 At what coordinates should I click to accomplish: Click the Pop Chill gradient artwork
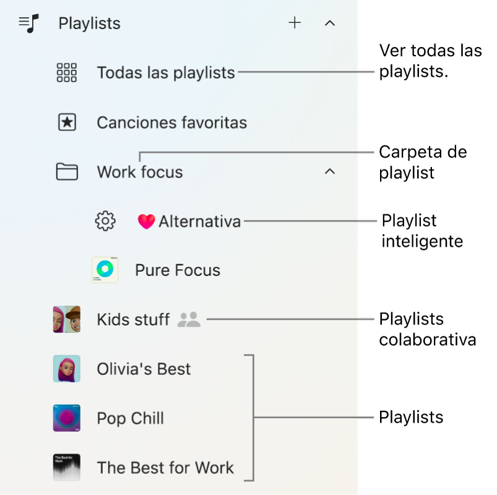click(x=66, y=418)
